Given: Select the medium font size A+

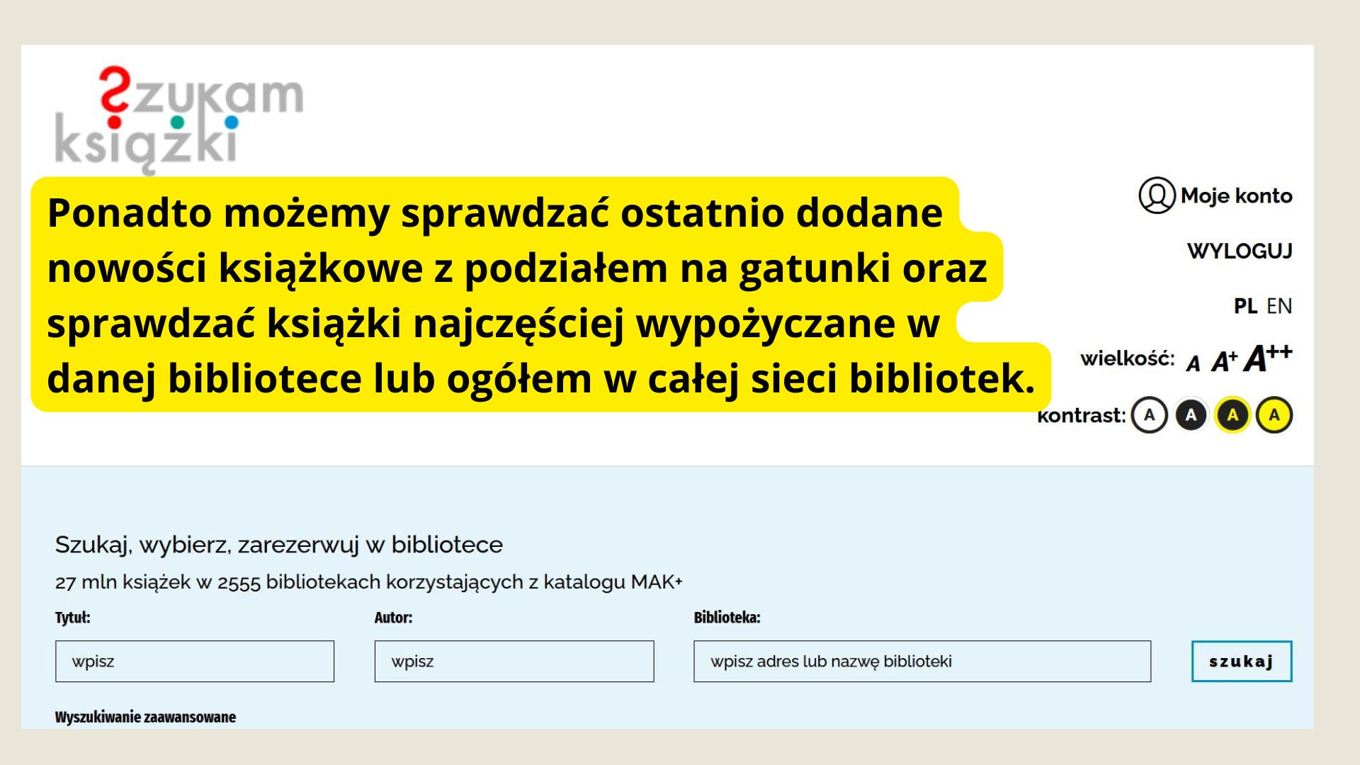Looking at the screenshot, I should tap(1224, 361).
